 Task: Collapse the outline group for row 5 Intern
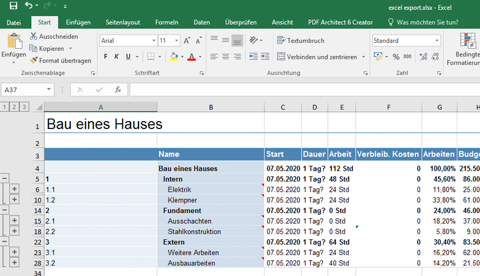(x=5, y=178)
